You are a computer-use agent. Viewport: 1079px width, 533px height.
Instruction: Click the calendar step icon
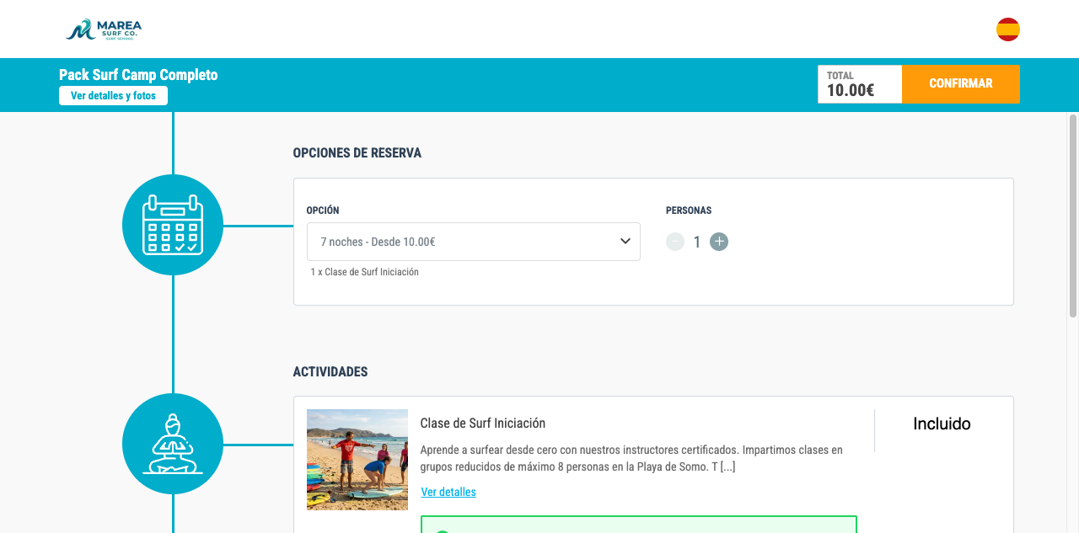coord(173,225)
